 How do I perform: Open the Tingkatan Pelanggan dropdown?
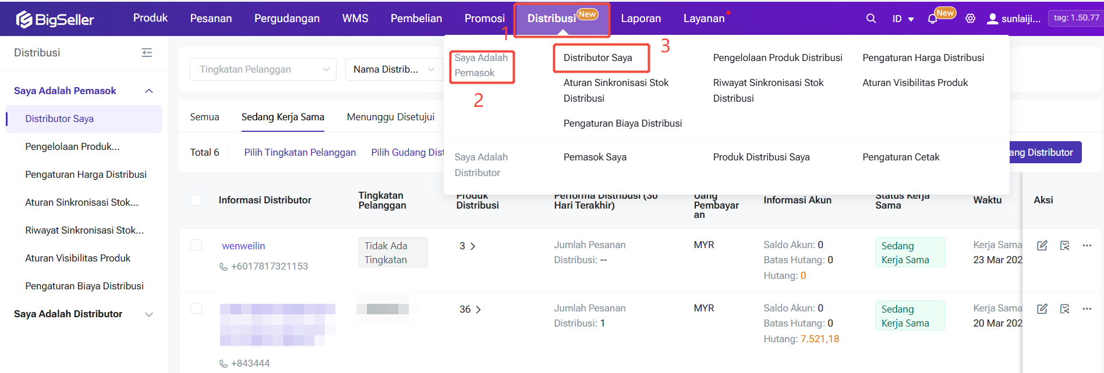263,70
